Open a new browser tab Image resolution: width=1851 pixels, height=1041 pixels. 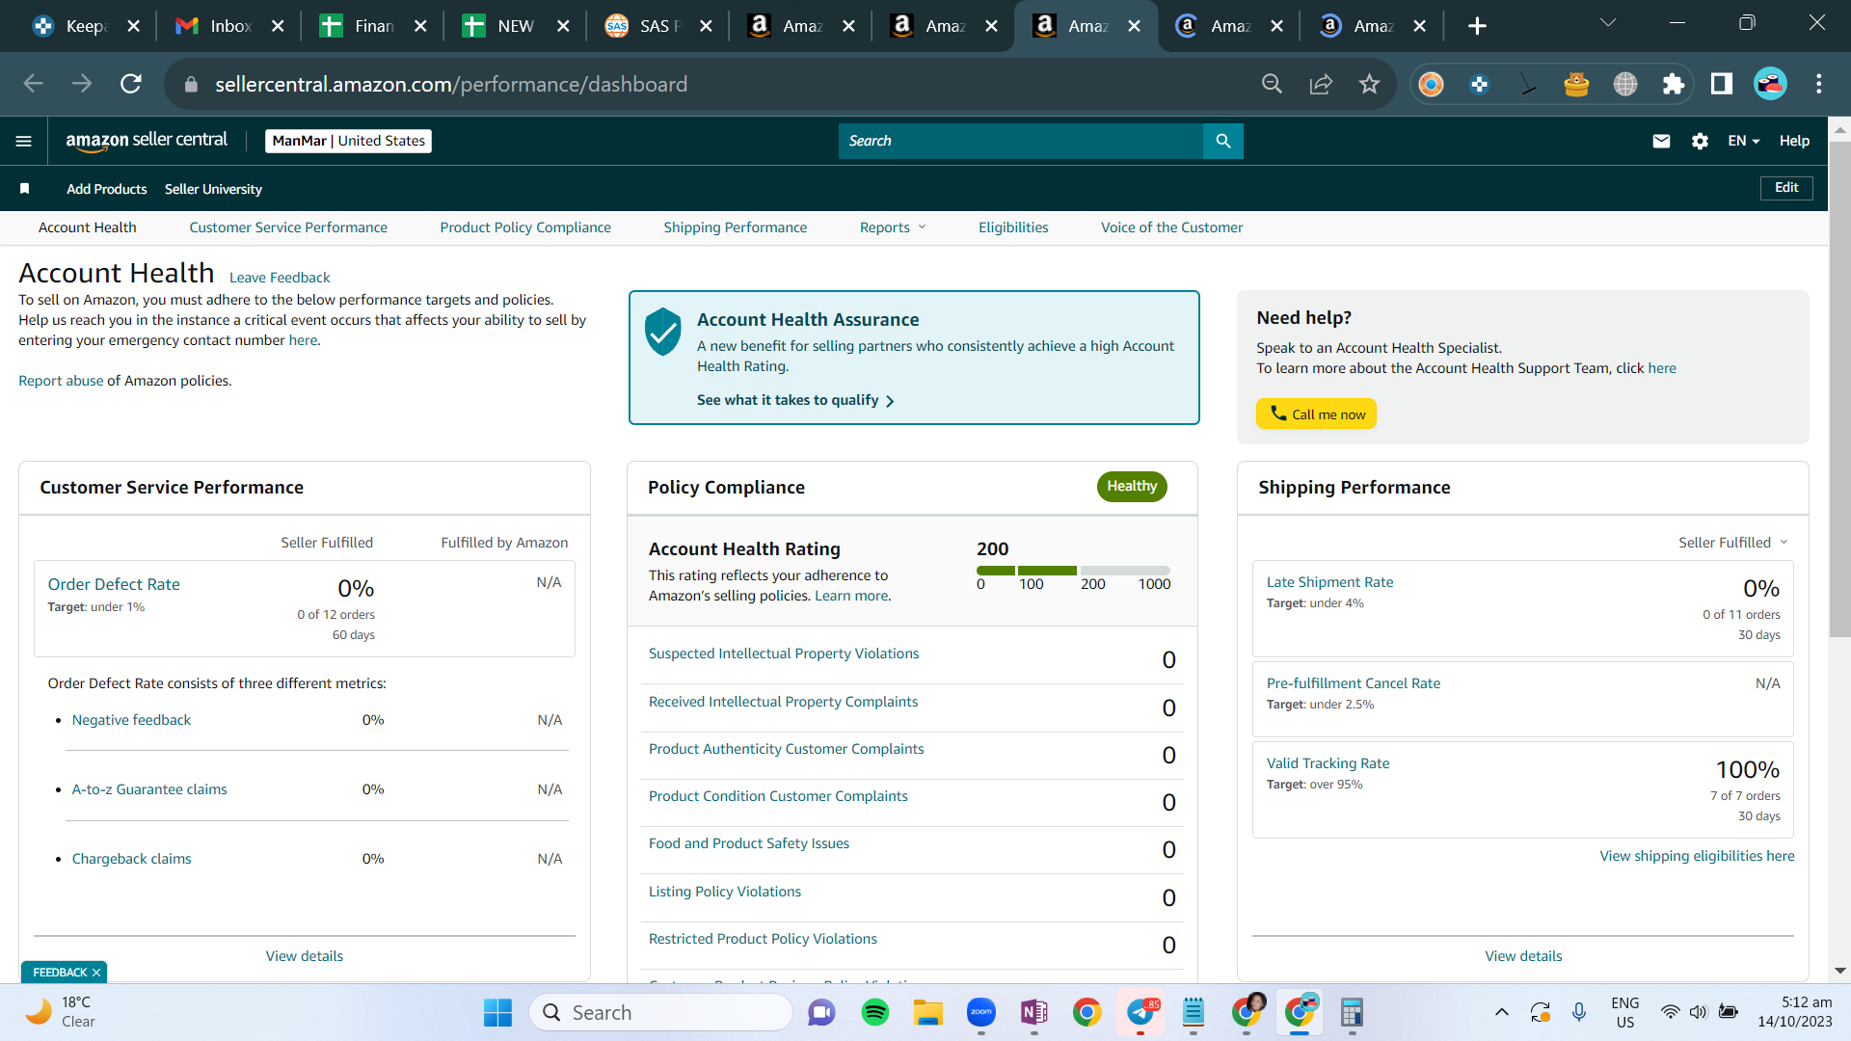1477,26
